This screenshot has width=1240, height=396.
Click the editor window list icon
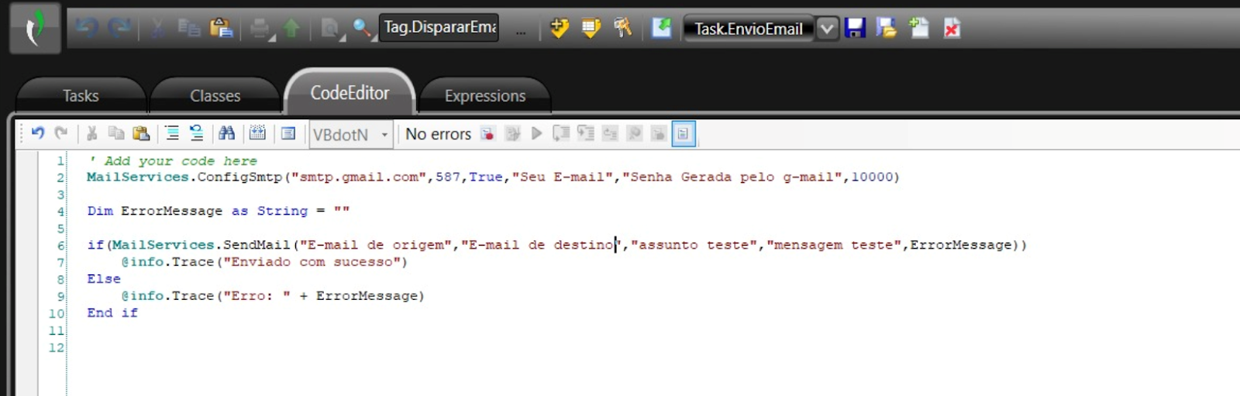pos(288,133)
